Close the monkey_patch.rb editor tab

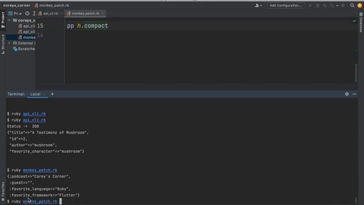(x=103, y=14)
